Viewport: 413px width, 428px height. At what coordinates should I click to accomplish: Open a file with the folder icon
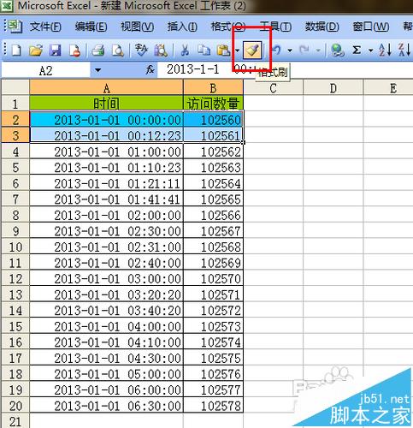36,51
